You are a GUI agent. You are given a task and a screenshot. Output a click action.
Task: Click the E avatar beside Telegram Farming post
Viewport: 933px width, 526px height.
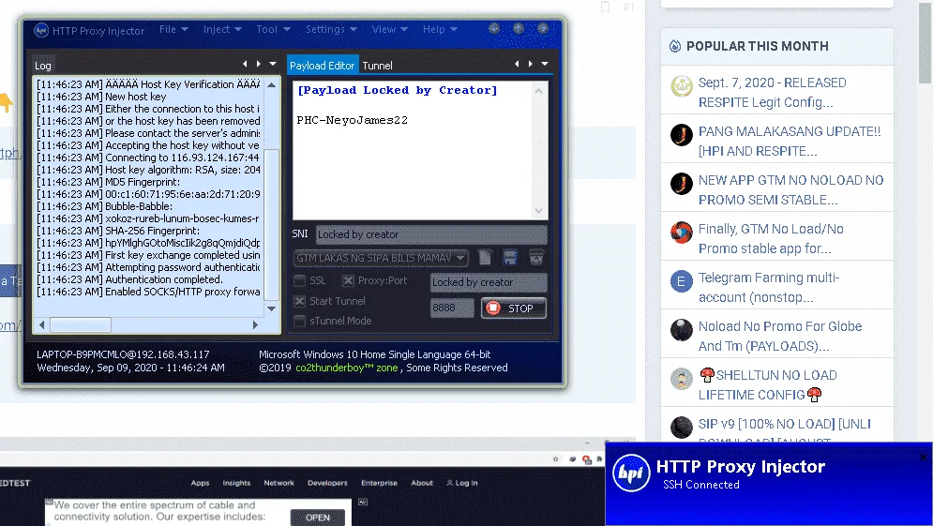point(682,281)
